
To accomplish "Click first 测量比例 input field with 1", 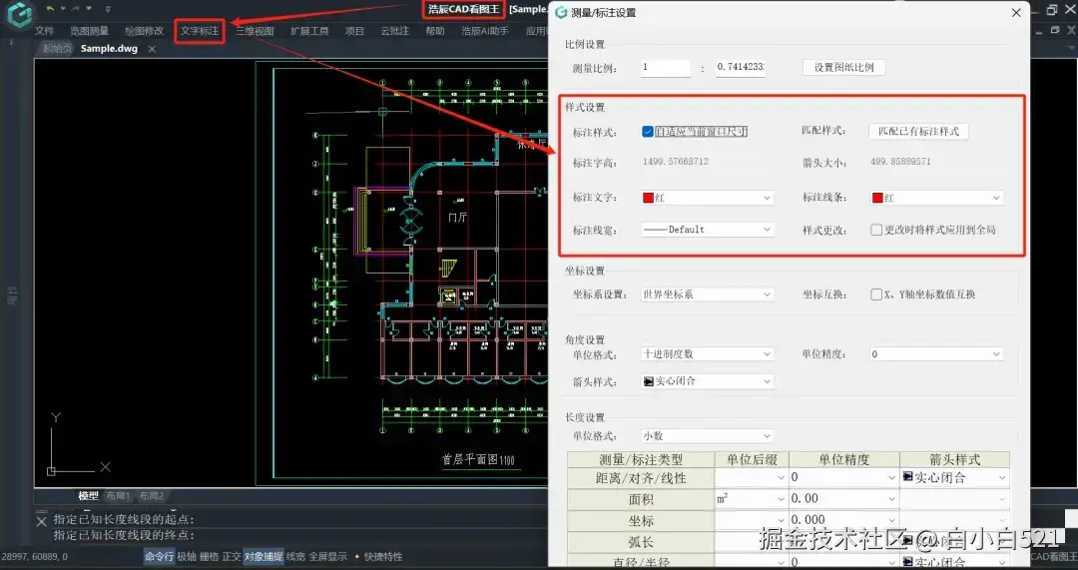I will 665,68.
